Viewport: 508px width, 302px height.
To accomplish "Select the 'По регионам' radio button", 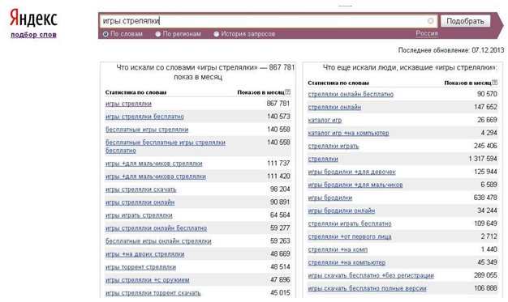I will click(157, 34).
